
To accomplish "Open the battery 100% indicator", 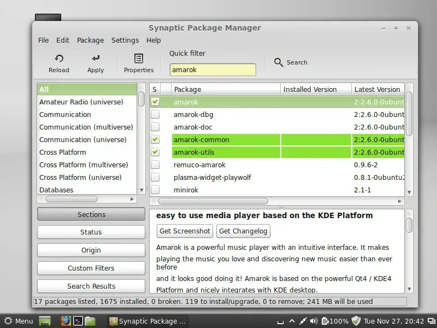I will (x=335, y=321).
